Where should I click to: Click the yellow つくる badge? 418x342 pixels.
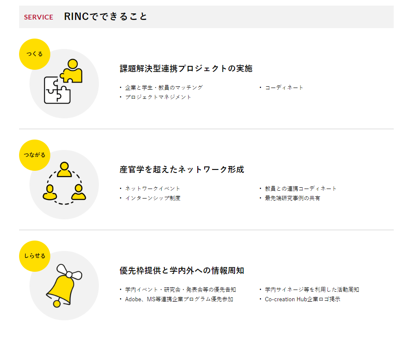[x=35, y=54]
